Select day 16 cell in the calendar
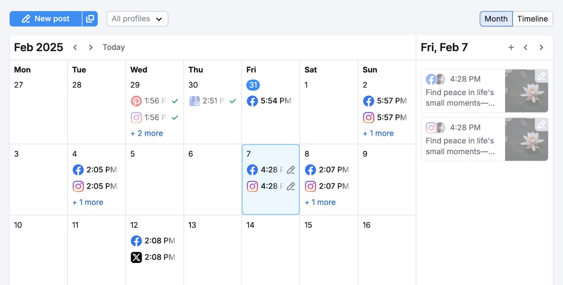 click(x=387, y=250)
